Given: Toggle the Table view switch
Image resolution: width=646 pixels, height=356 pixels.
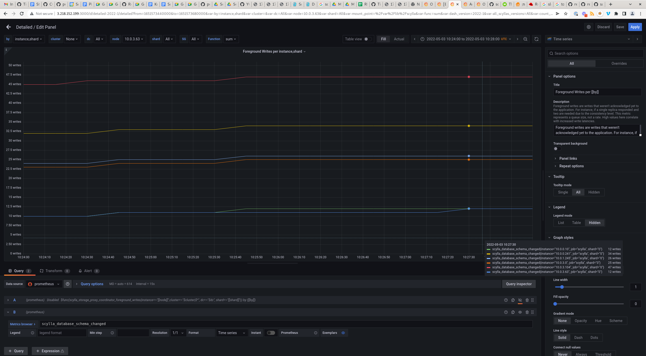Looking at the screenshot, I should [x=368, y=39].
